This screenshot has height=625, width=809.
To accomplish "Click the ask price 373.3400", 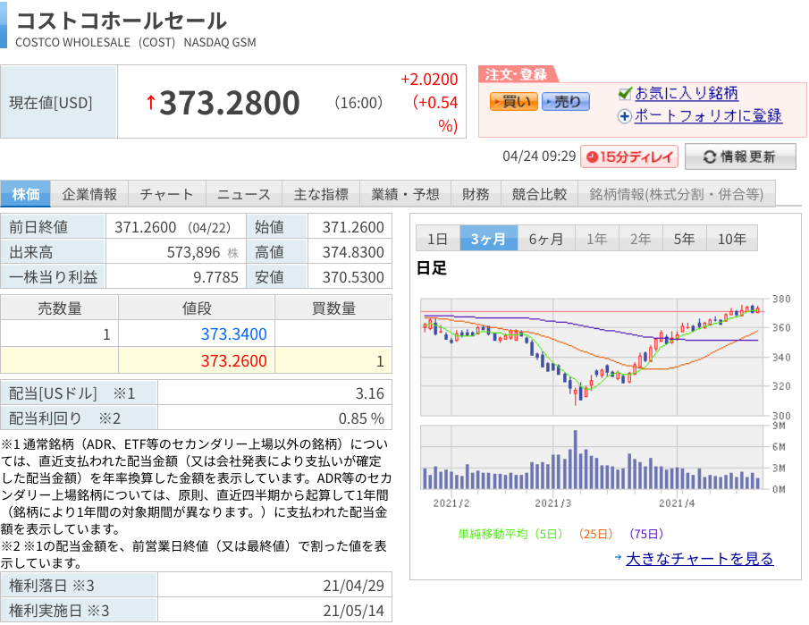I will click(233, 334).
